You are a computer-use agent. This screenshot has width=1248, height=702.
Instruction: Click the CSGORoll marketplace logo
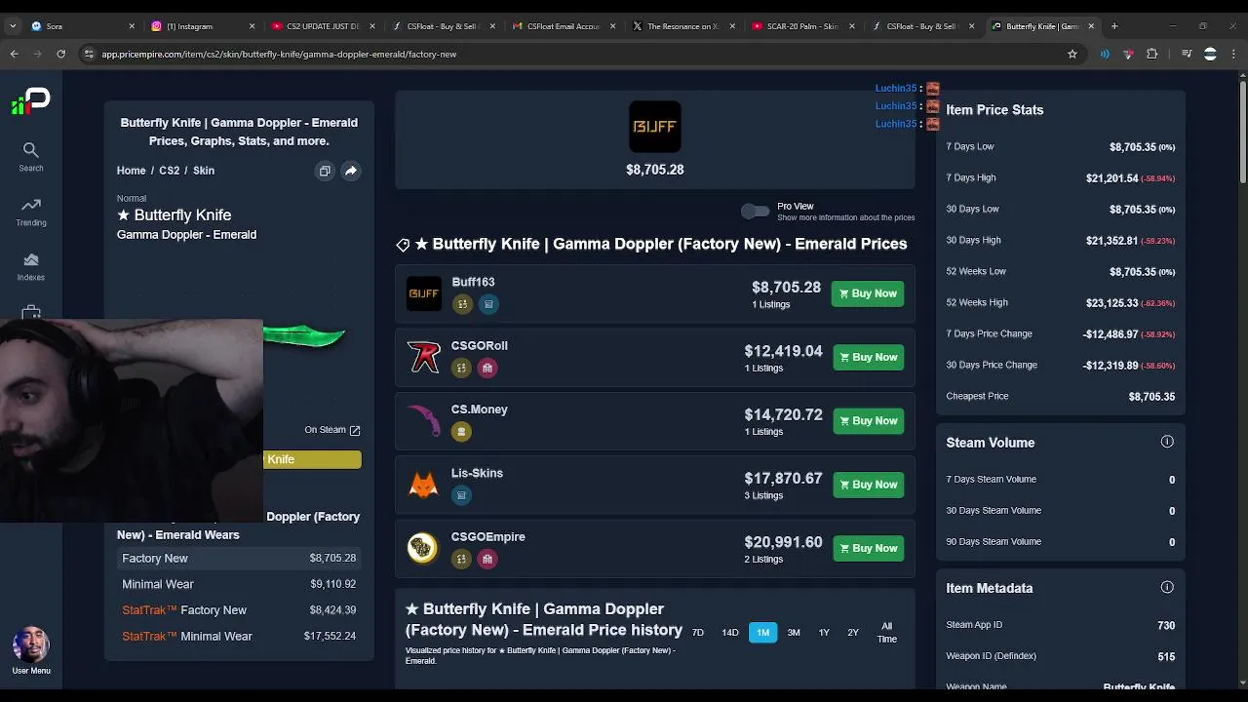(x=424, y=357)
